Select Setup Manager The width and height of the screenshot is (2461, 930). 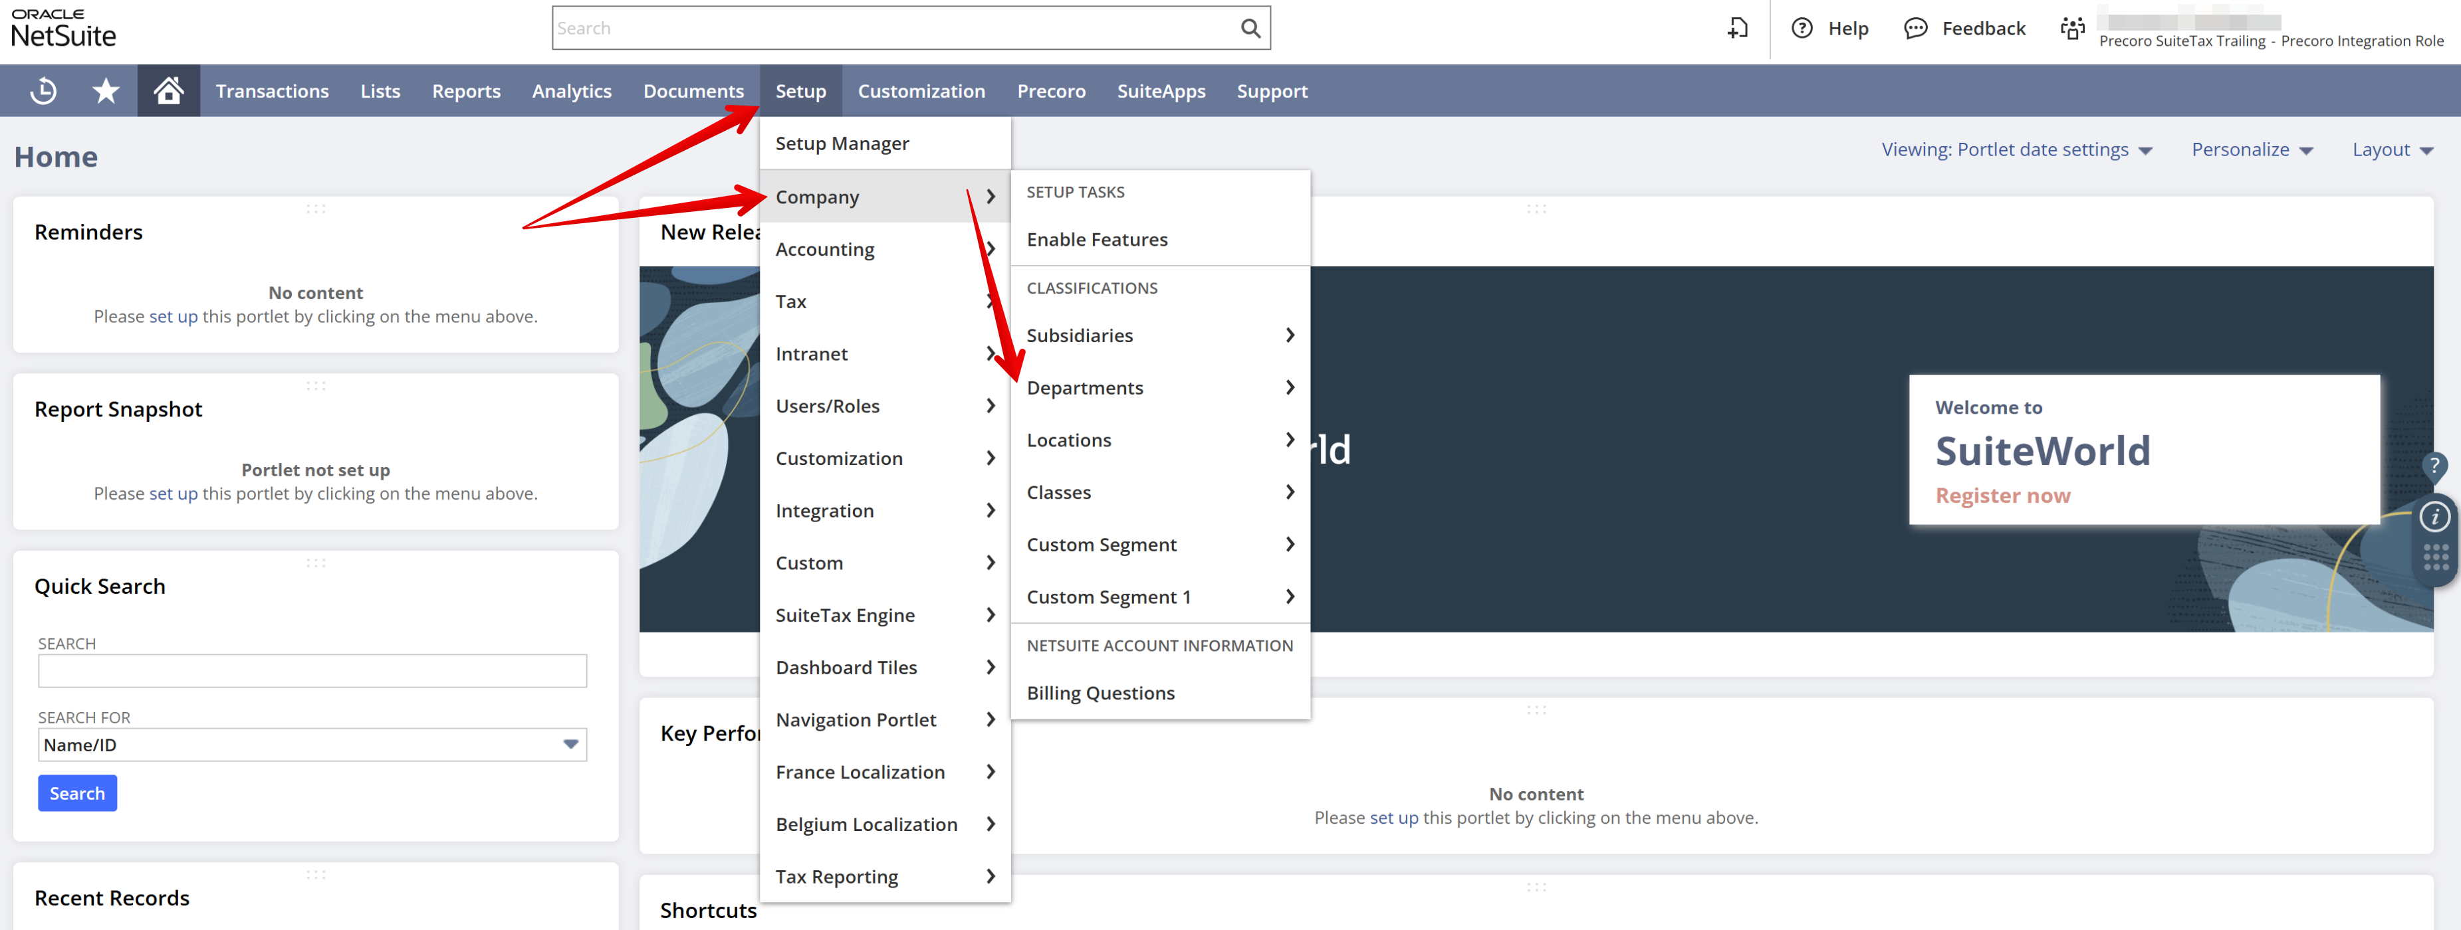[x=885, y=143]
